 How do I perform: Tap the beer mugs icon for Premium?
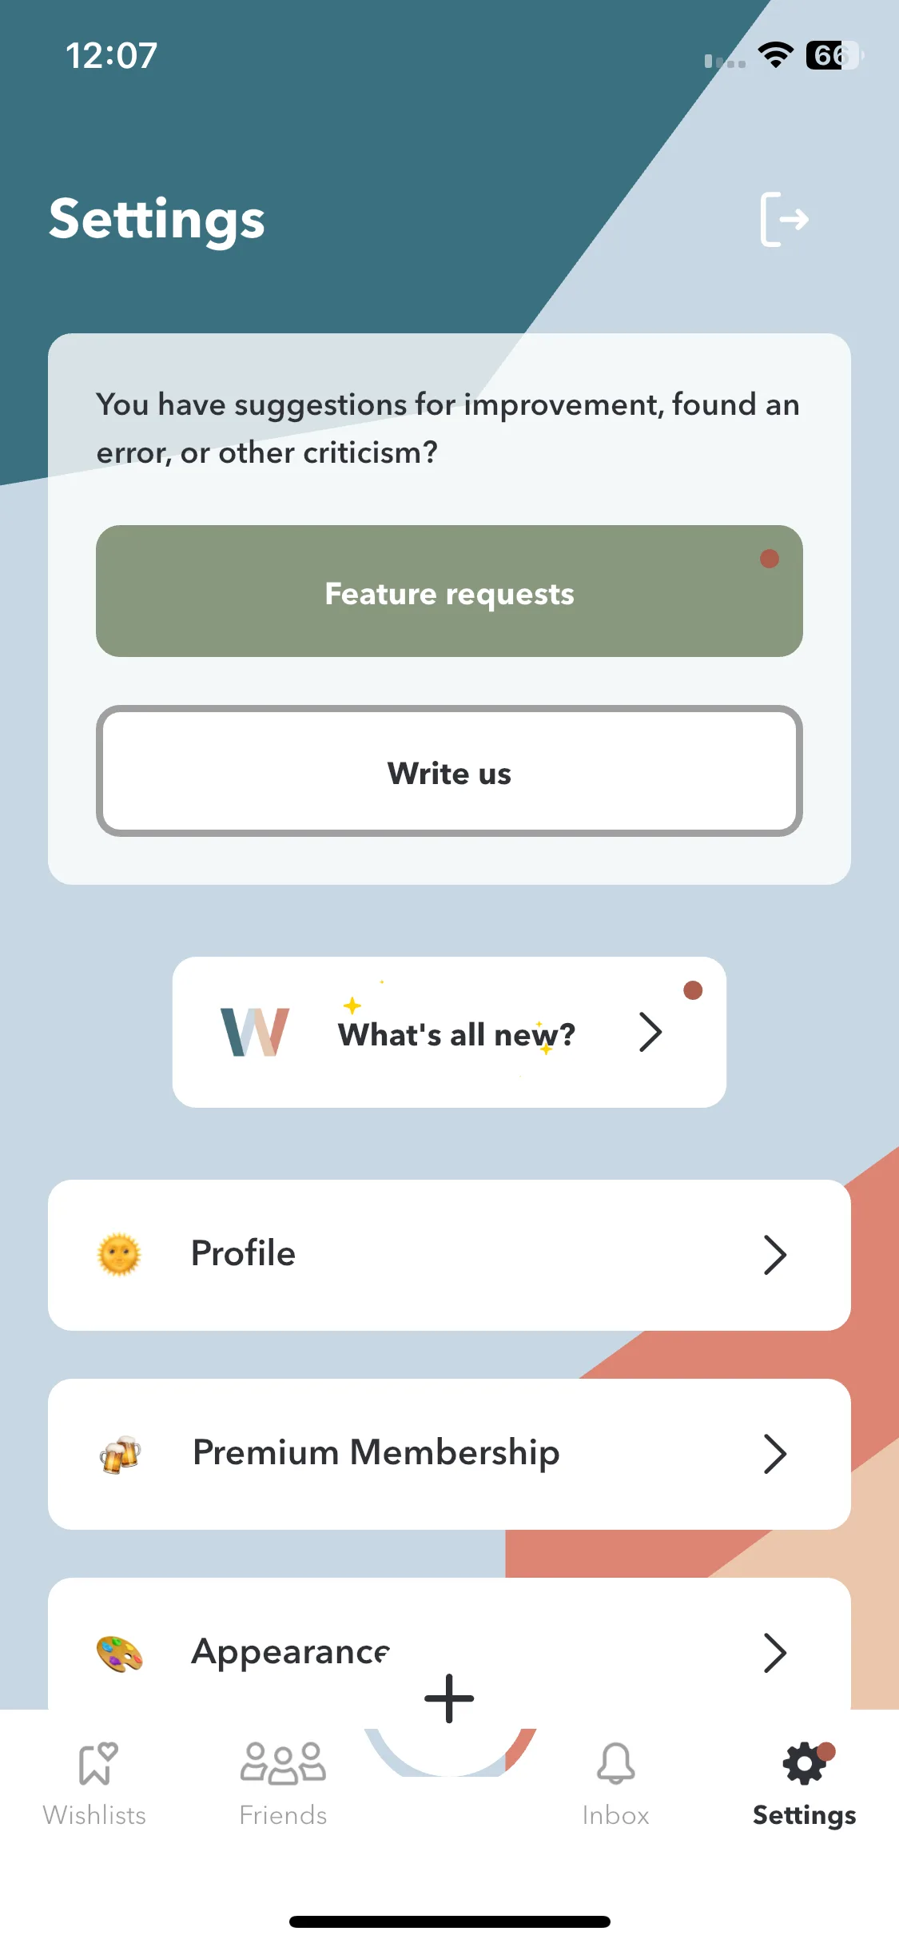click(120, 1454)
